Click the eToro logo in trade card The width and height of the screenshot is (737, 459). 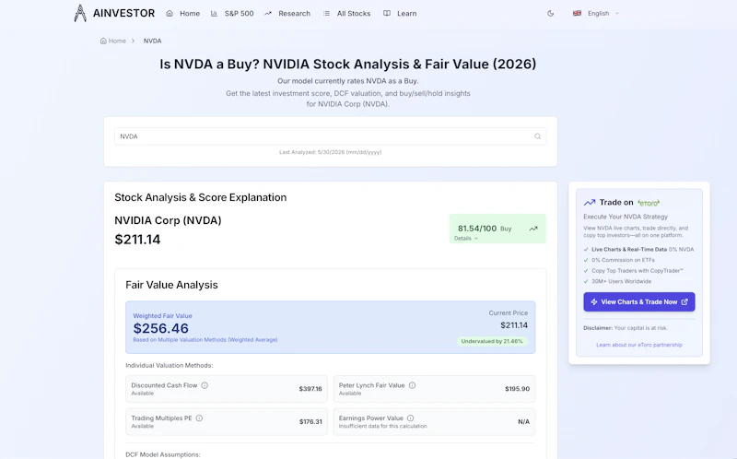click(649, 203)
